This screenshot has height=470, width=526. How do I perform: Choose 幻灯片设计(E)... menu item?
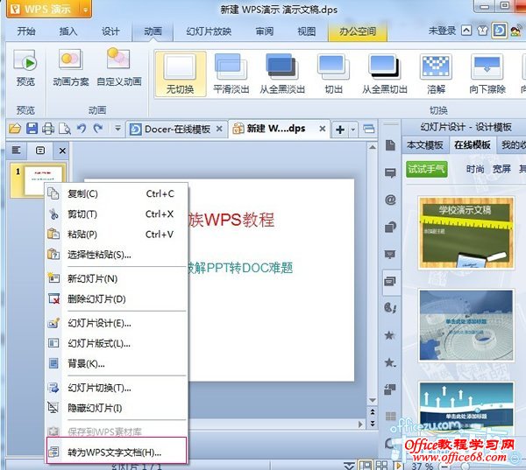(x=117, y=323)
